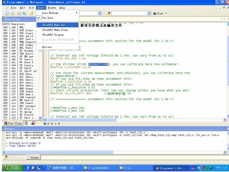Run [WinAVR] Make All
The image size is (229, 172).
(x=54, y=25)
